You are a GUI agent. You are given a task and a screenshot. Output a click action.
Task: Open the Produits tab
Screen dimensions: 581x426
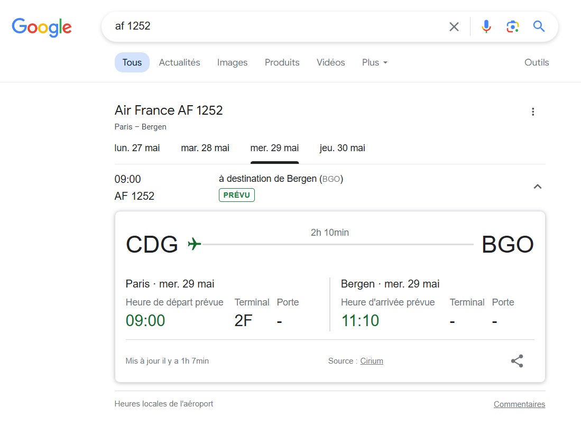[282, 62]
